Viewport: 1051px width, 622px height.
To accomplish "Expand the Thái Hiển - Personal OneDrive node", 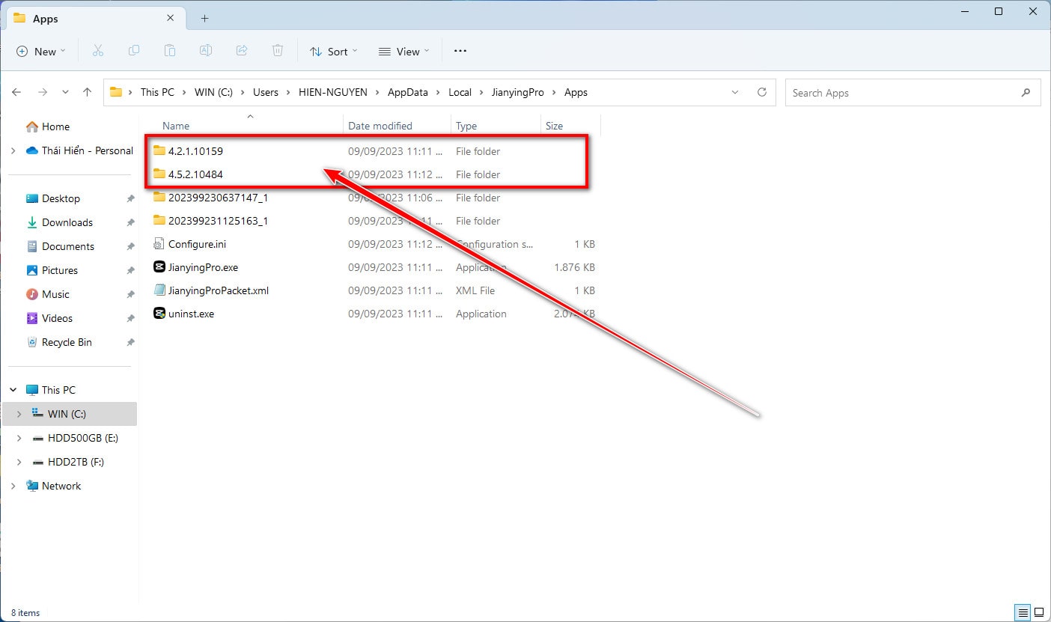I will (13, 150).
